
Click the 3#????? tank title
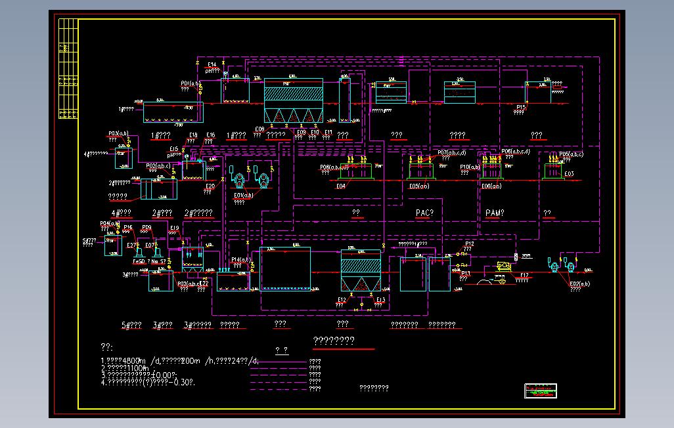point(198,325)
